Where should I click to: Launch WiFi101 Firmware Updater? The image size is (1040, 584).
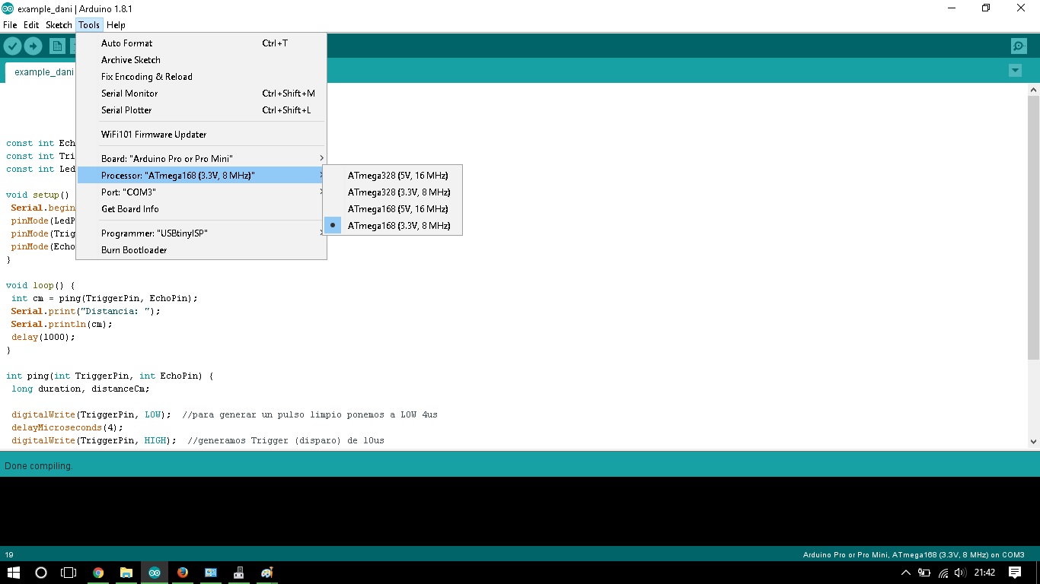point(202,135)
